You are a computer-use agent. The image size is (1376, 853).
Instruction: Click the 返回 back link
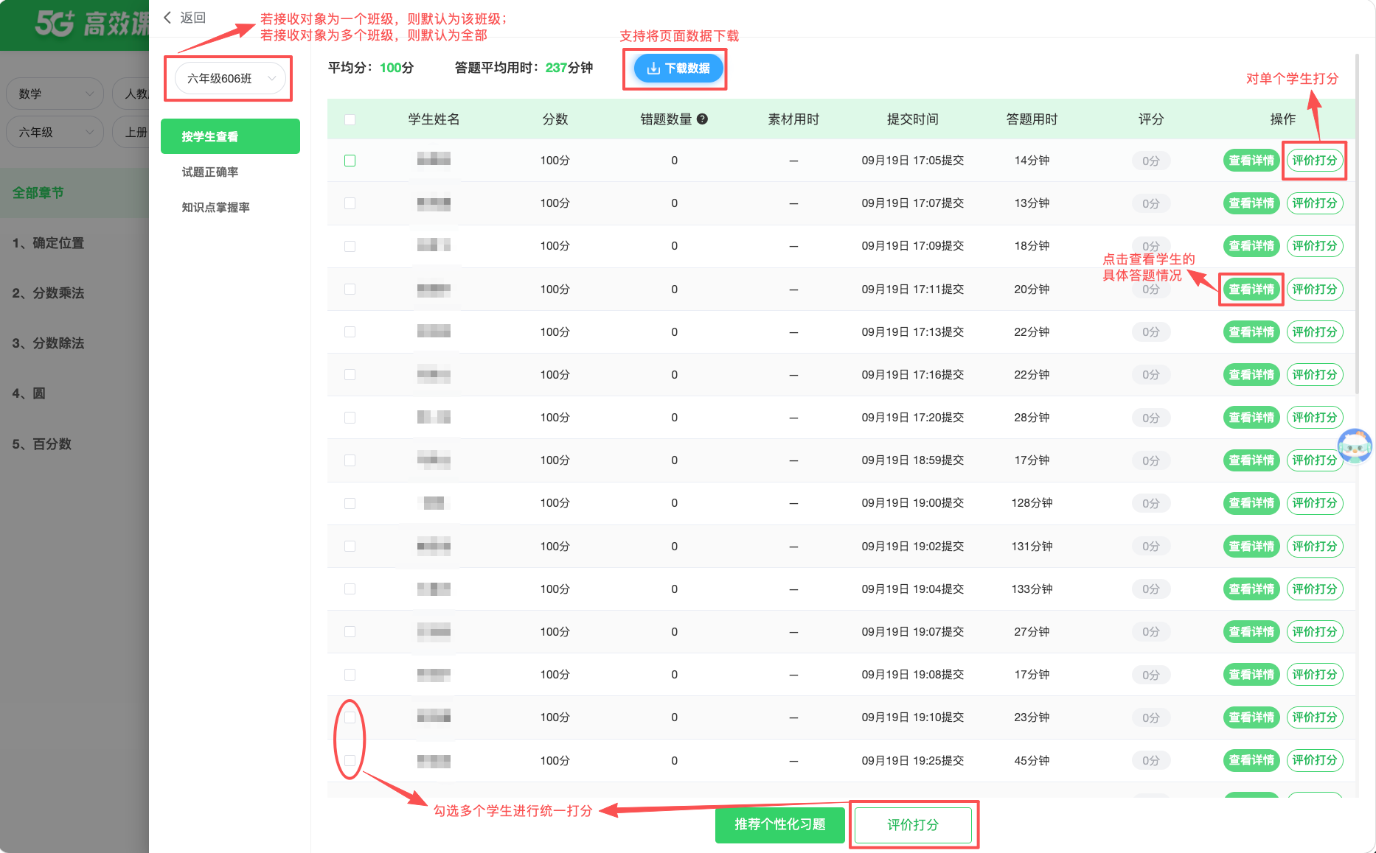(193, 18)
